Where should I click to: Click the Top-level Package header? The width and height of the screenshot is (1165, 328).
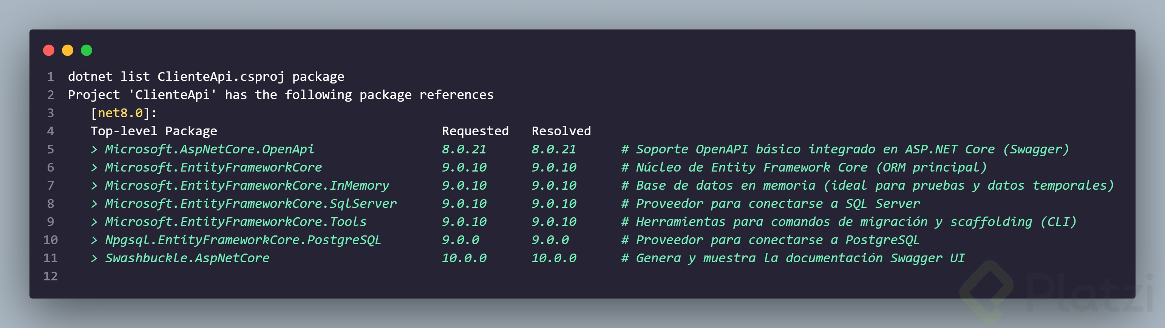154,131
